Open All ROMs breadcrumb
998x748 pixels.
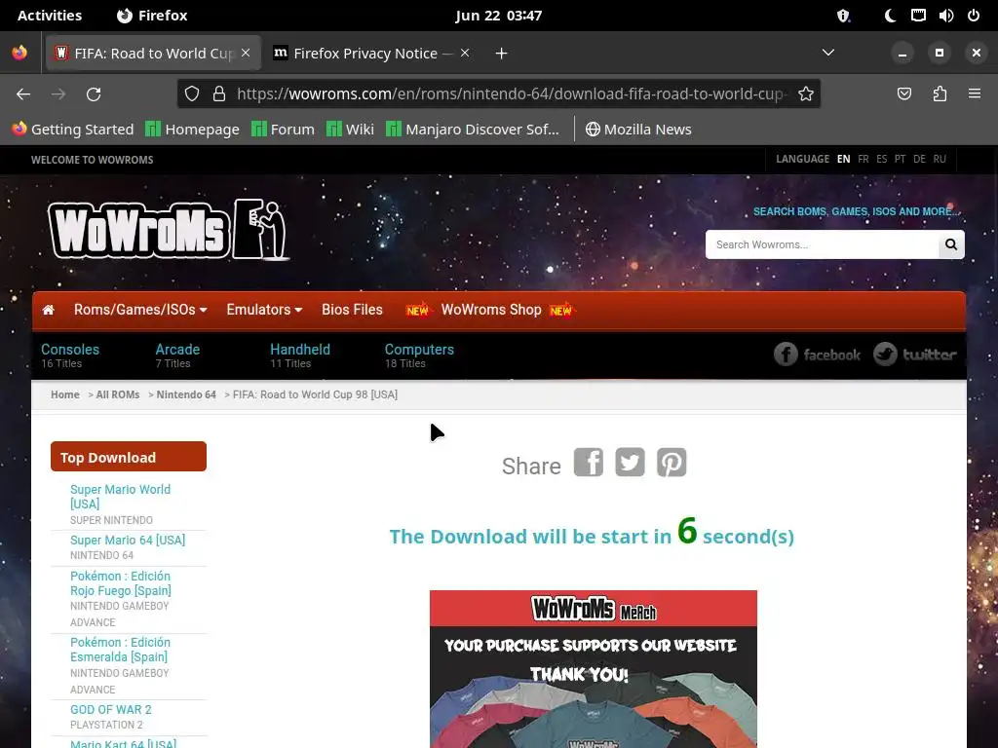coord(118,394)
